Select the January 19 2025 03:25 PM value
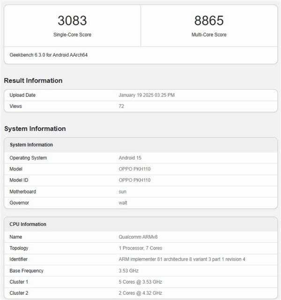 tap(147, 95)
